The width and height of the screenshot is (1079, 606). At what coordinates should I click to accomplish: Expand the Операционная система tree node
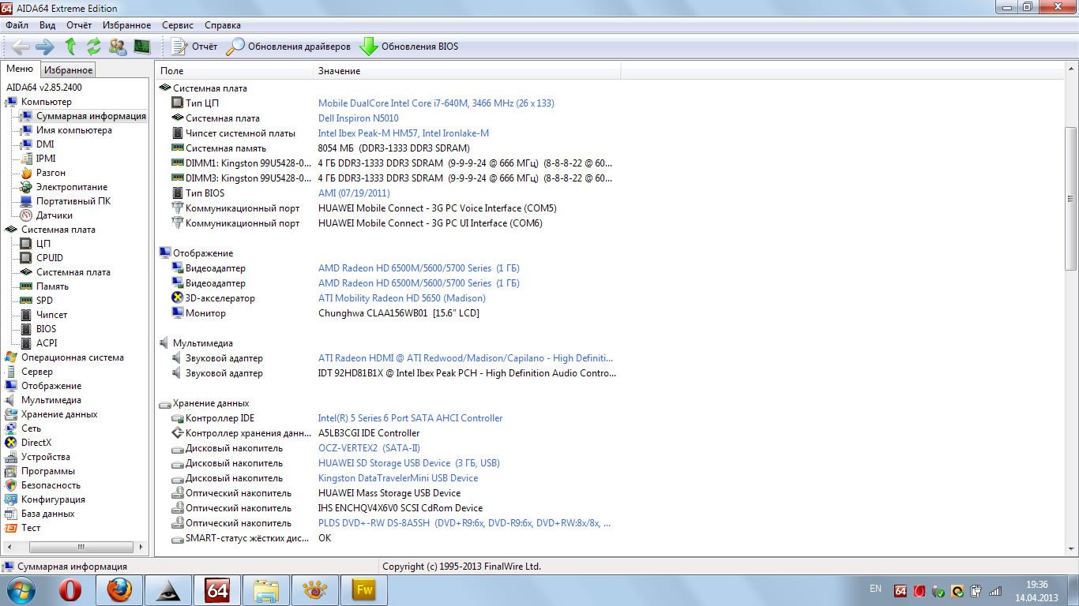click(x=72, y=357)
